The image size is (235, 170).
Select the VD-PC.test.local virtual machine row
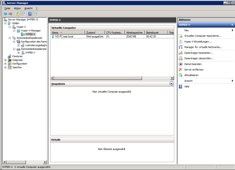coord(64,36)
